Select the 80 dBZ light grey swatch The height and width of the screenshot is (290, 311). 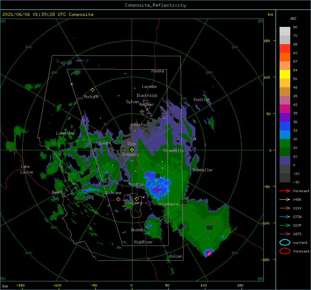pyautogui.click(x=285, y=31)
